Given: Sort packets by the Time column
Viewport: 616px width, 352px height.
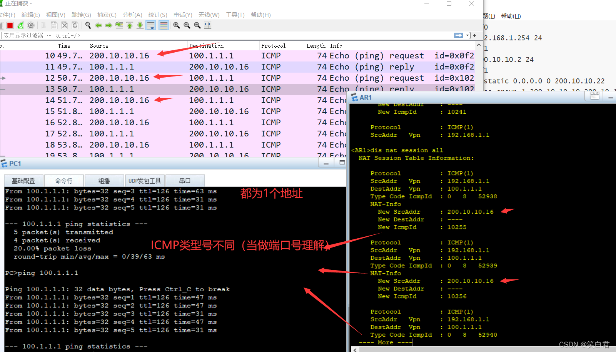Looking at the screenshot, I should pyautogui.click(x=72, y=46).
